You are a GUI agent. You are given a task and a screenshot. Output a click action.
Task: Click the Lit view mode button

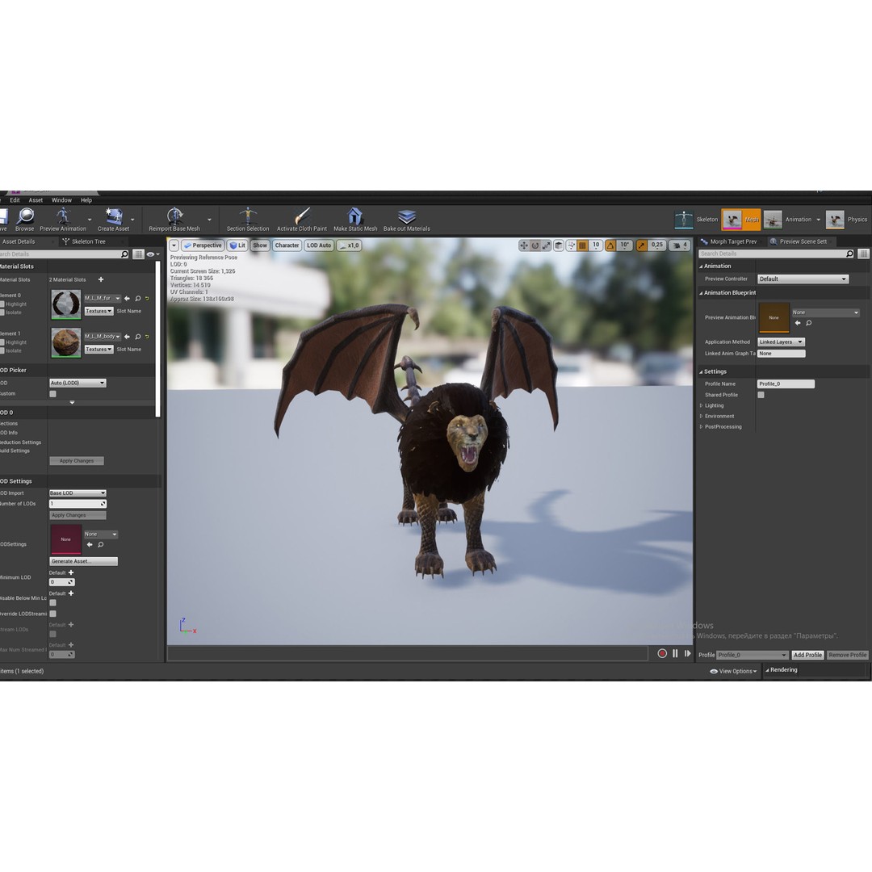(x=237, y=245)
